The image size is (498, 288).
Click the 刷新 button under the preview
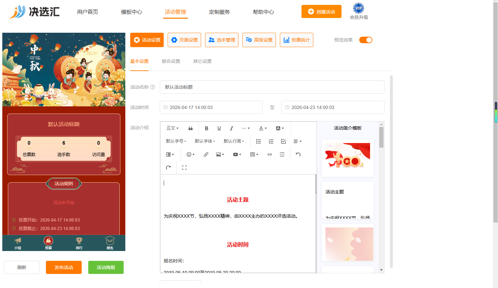22,267
